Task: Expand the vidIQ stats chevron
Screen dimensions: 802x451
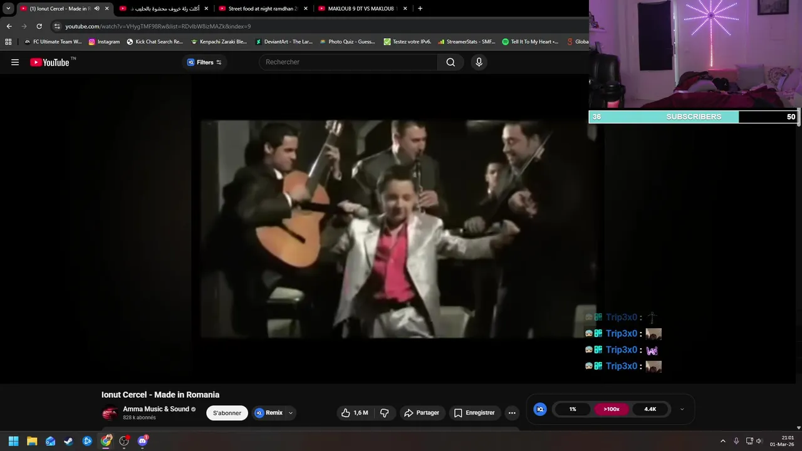Action: point(682,409)
